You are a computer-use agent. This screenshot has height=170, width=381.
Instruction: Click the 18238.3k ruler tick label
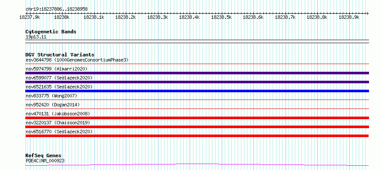coord(158,17)
